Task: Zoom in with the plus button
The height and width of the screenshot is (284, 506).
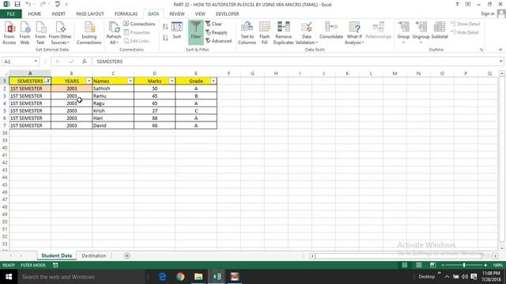Action: [485, 265]
